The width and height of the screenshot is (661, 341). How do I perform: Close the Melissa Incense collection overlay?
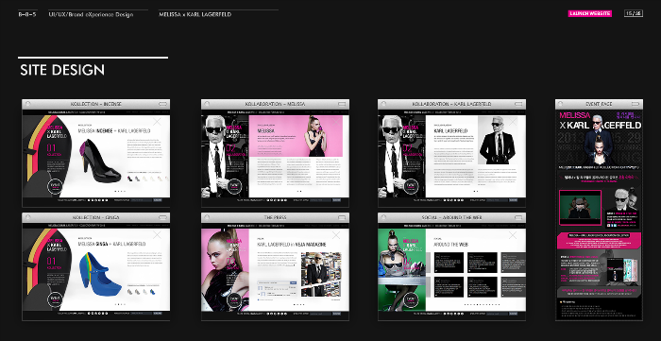[157, 122]
